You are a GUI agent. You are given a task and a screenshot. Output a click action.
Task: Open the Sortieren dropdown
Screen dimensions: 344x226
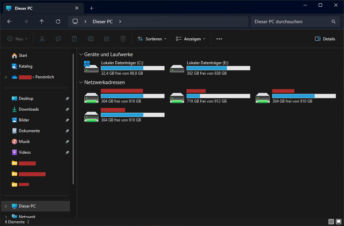[152, 39]
